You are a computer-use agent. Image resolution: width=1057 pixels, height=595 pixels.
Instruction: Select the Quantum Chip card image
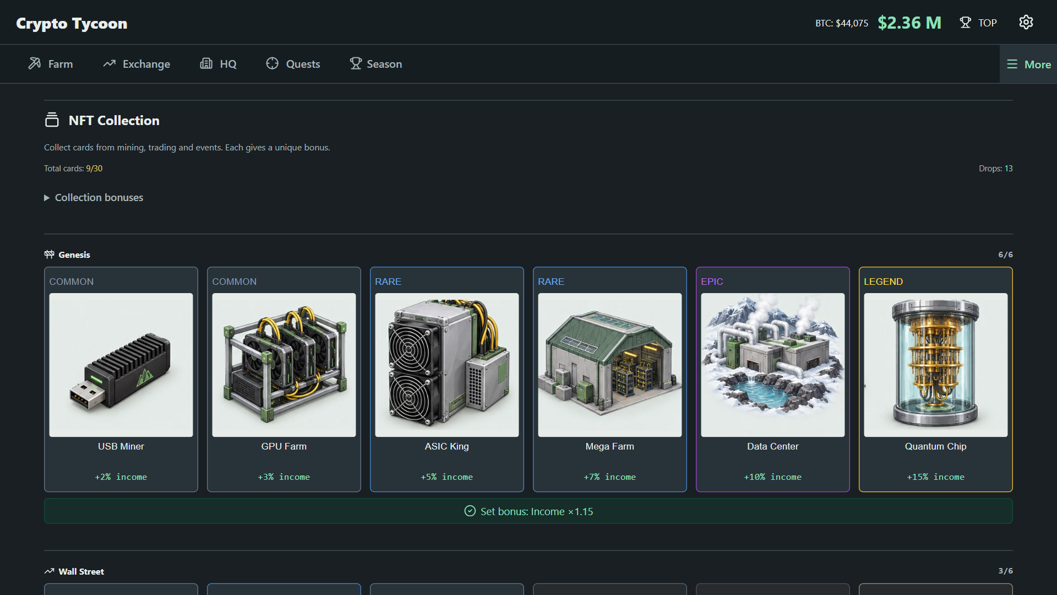[x=936, y=365]
